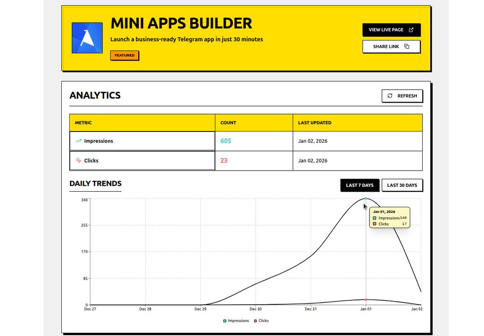Screen dimensions: 484x336
Task: Click the circular arrows refresh icon
Action: pos(390,96)
